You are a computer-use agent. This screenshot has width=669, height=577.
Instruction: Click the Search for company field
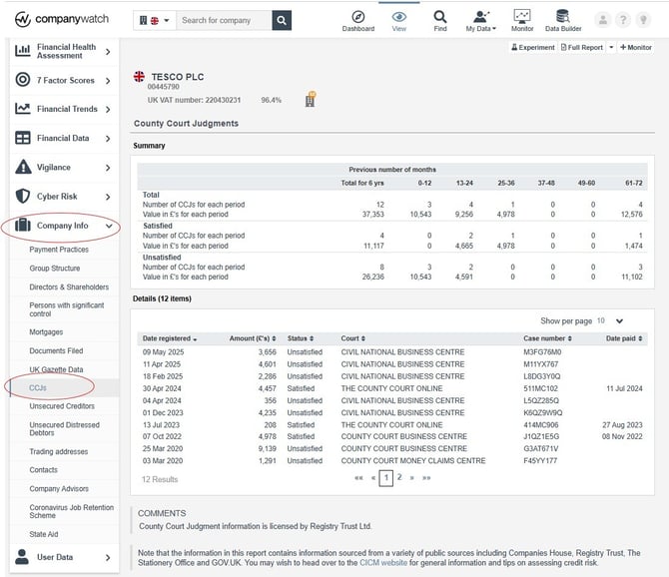tap(224, 20)
